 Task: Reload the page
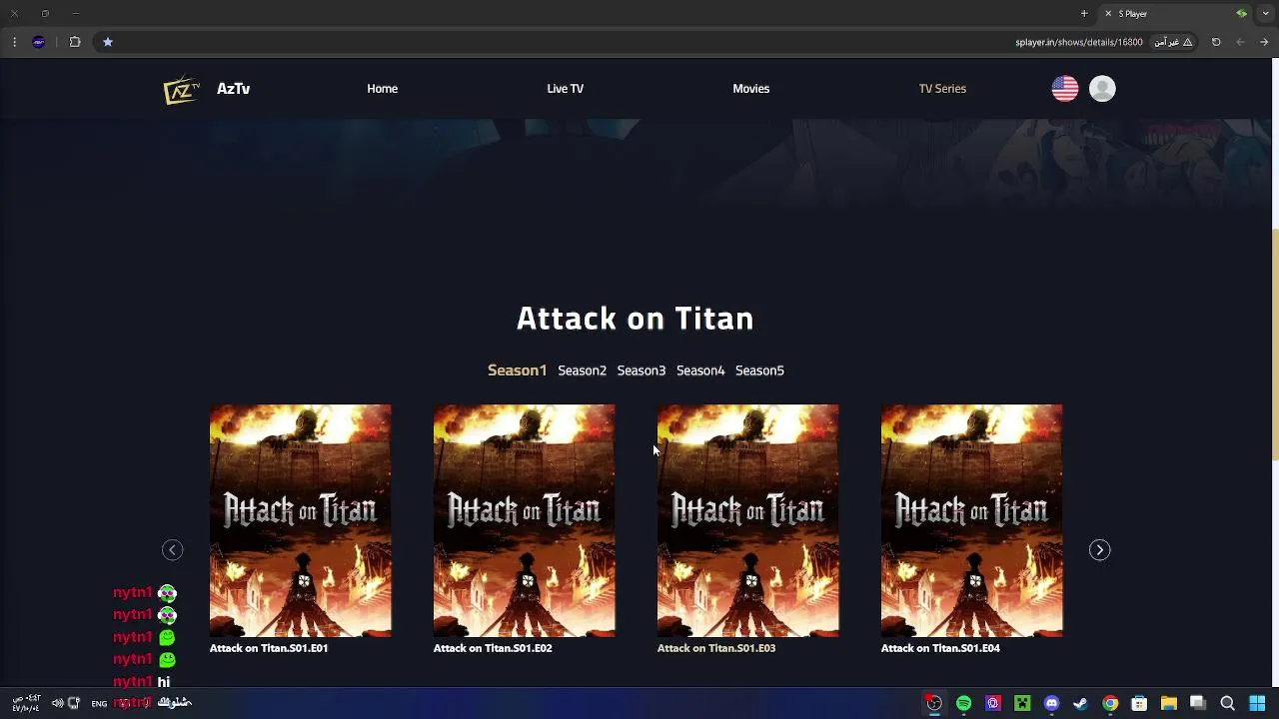1216,42
